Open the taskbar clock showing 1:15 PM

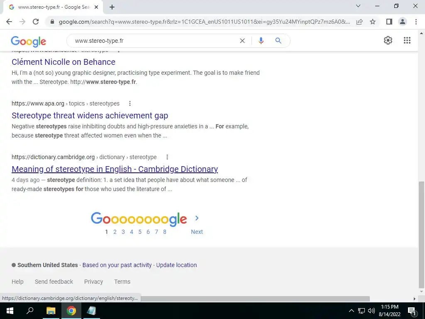389,311
